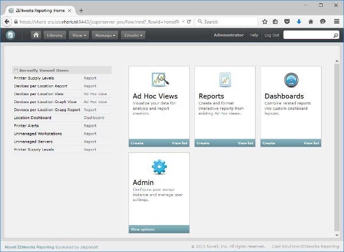Open the View dropdown menu
The image size is (344, 252).
click(x=79, y=36)
